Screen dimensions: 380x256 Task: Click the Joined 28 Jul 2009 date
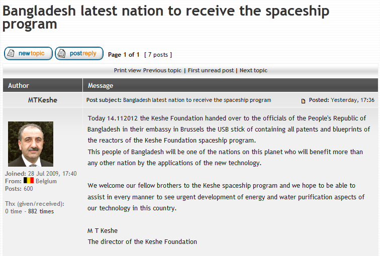click(41, 174)
